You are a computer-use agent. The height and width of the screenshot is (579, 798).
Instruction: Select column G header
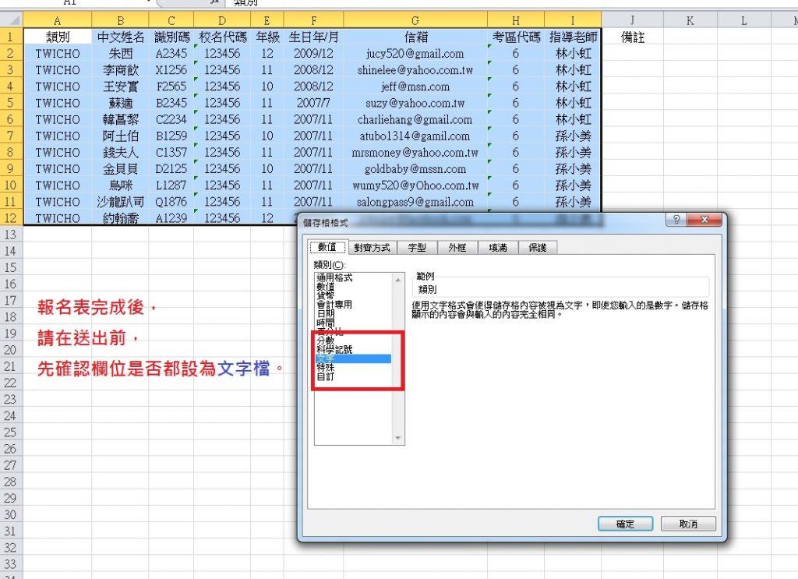pyautogui.click(x=415, y=21)
